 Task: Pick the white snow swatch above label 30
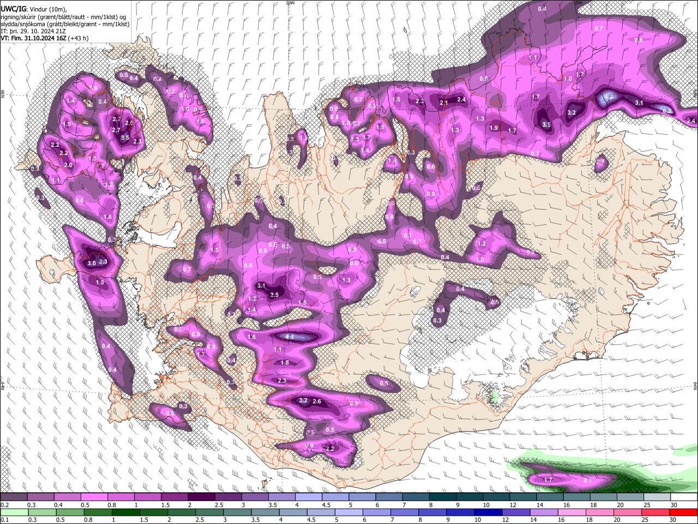click(684, 497)
